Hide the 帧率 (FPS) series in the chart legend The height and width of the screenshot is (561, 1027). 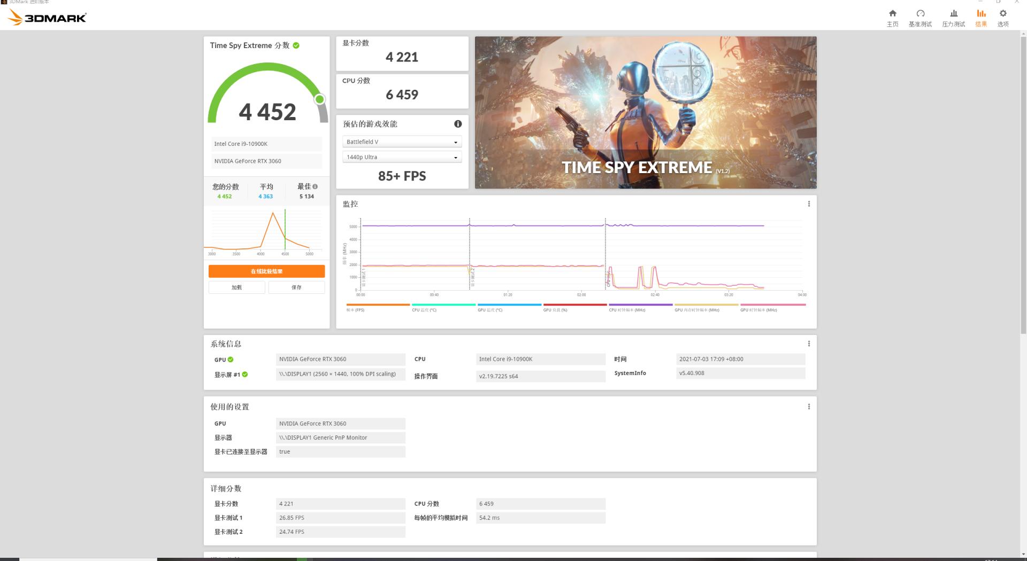click(x=378, y=307)
